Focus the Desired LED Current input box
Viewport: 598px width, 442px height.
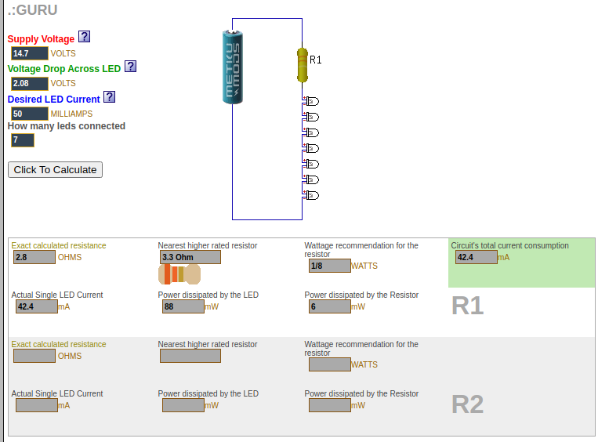[29, 114]
